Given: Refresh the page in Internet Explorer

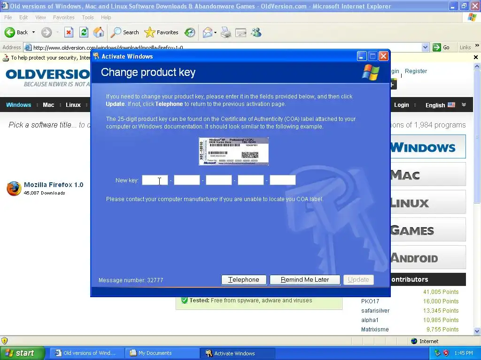Looking at the screenshot, I should (x=84, y=32).
